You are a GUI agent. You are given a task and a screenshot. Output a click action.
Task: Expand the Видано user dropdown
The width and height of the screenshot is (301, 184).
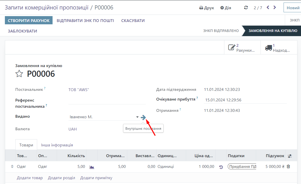[137, 117]
